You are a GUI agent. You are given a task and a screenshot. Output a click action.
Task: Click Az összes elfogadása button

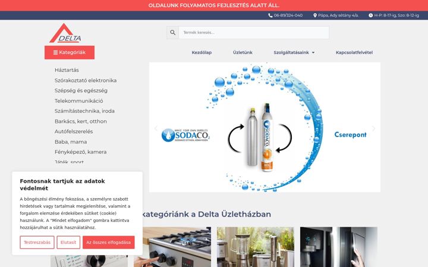point(108,242)
